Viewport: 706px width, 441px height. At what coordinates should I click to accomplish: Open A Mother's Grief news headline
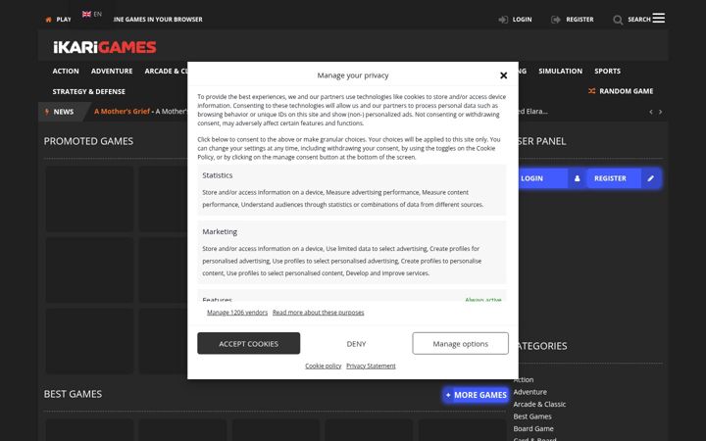click(122, 111)
